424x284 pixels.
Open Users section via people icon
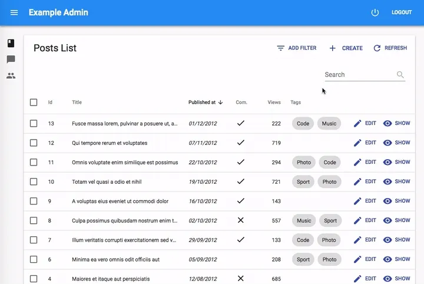click(11, 76)
